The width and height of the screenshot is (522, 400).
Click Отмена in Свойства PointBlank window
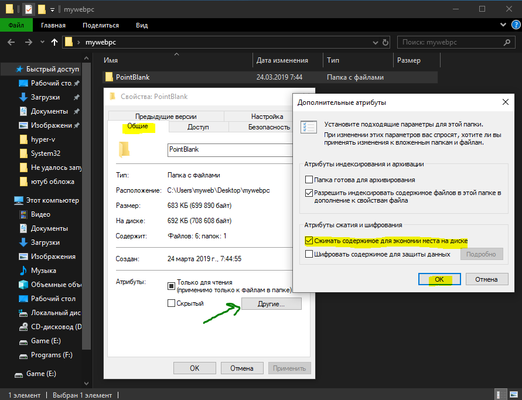pos(242,368)
